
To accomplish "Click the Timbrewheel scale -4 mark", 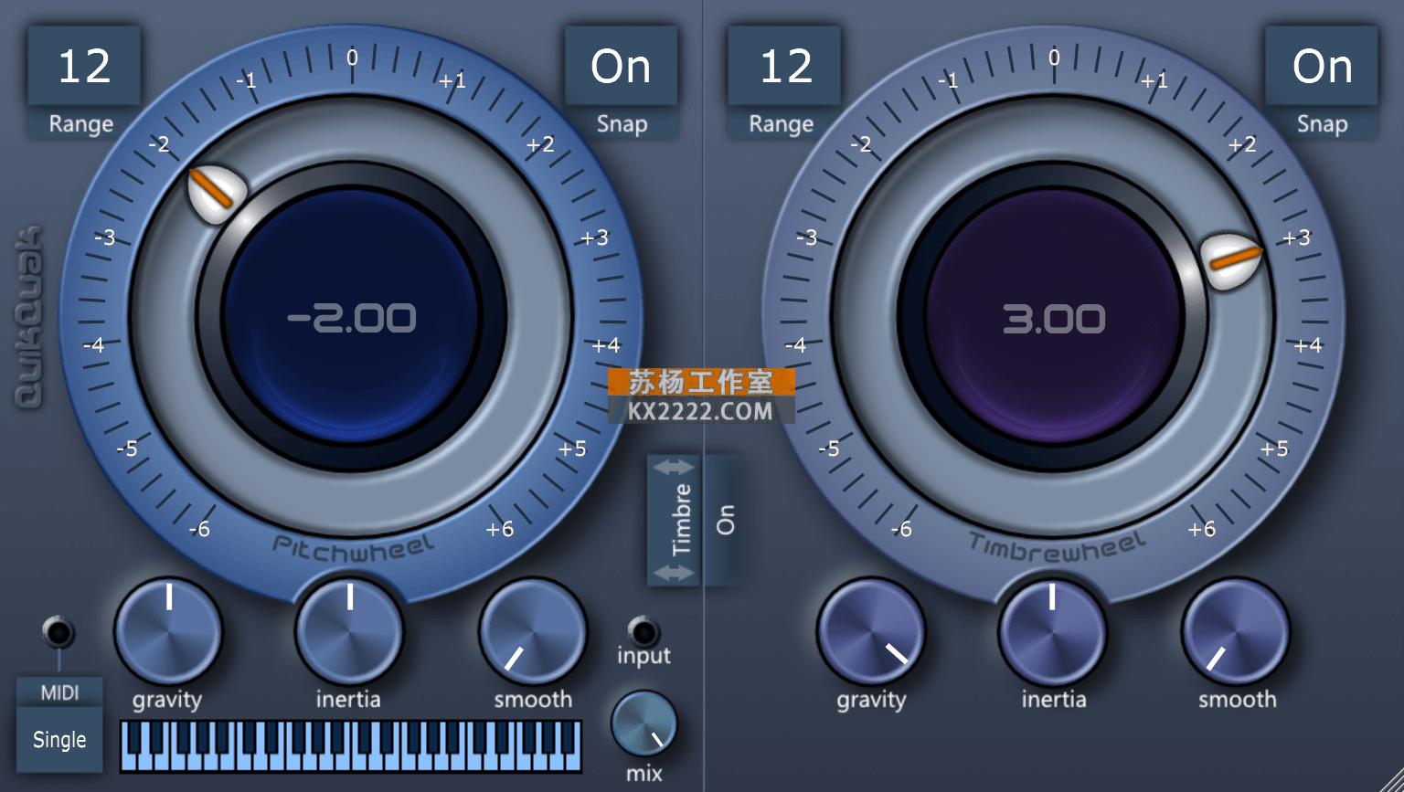I will pyautogui.click(x=795, y=345).
